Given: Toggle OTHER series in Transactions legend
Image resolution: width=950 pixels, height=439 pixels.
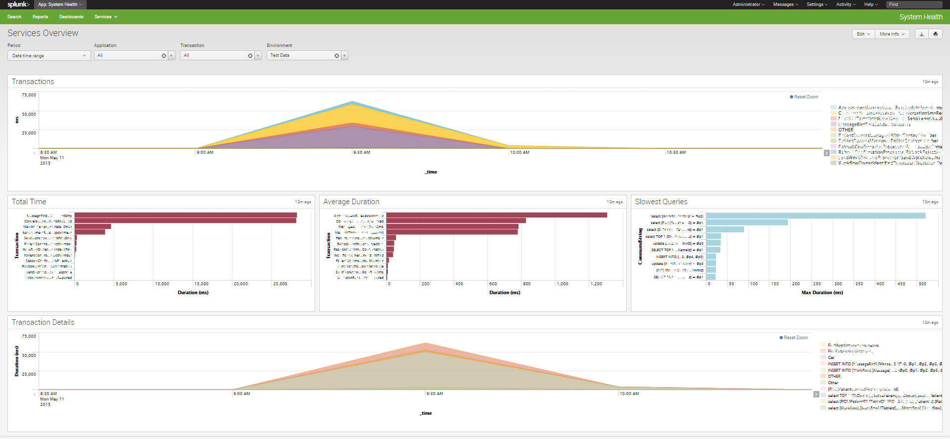Looking at the screenshot, I should tap(845, 130).
